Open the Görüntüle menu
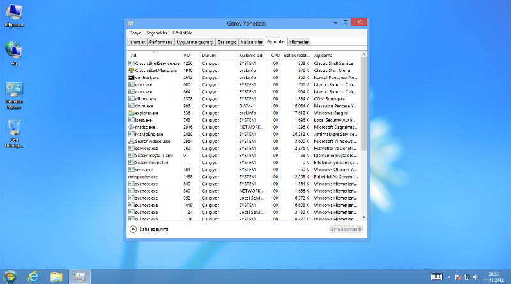Viewport: 511px width, 284px height. (183, 33)
